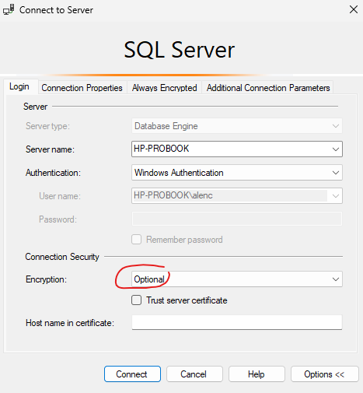Click the Host name in certificate field
The image size is (363, 393).
point(237,322)
